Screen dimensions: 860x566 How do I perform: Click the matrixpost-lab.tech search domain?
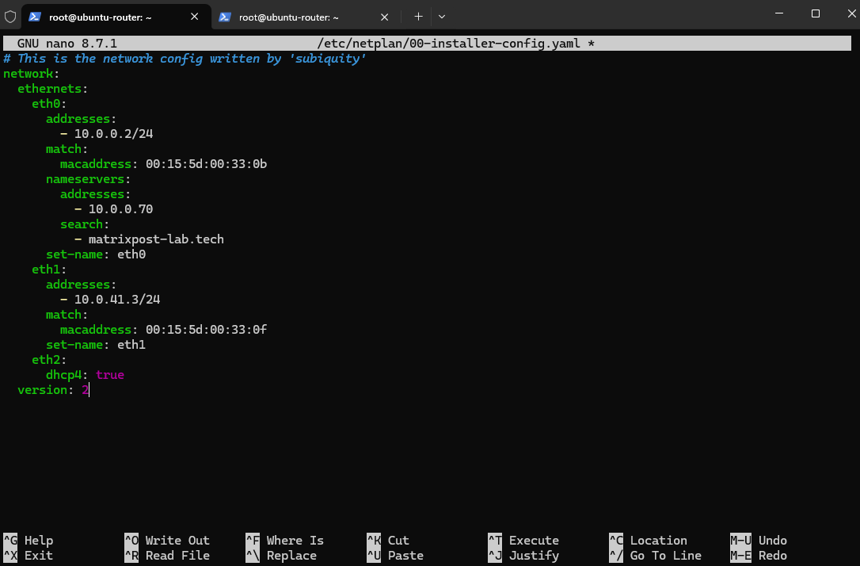pos(156,239)
